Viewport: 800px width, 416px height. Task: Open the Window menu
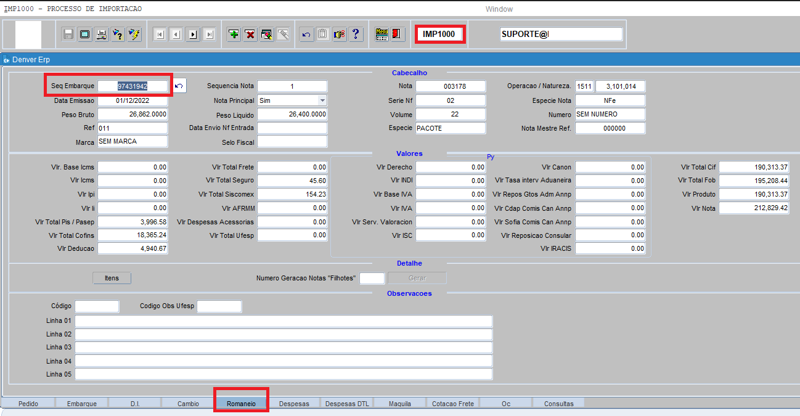(499, 9)
